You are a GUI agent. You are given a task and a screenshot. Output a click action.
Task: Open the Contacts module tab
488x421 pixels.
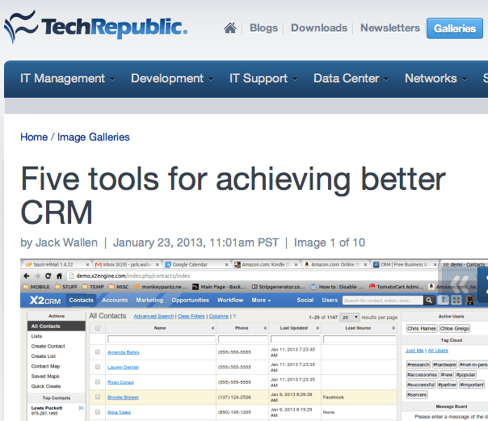[82, 300]
